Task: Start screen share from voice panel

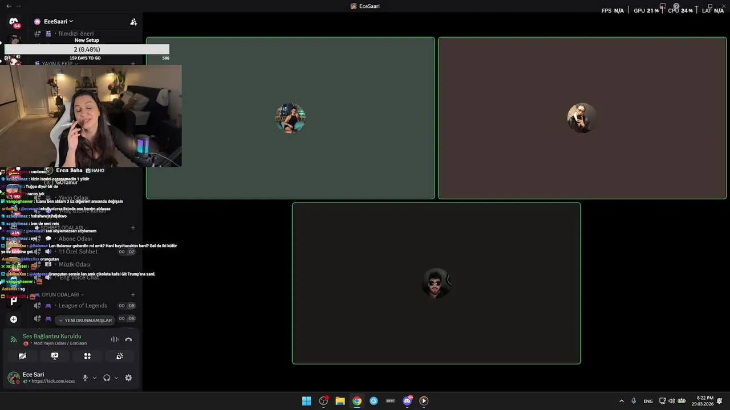Action: tap(55, 356)
